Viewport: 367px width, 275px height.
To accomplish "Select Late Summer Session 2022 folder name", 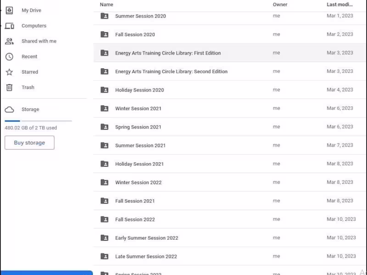I will [x=146, y=256].
